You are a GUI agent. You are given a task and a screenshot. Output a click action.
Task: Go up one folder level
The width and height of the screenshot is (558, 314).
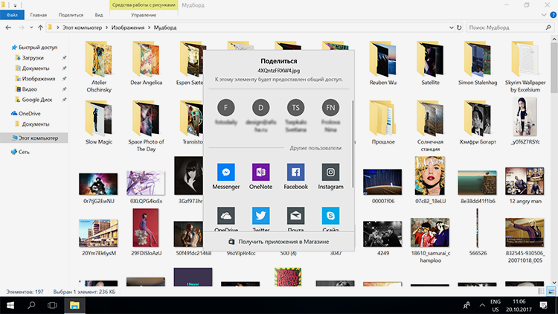tap(40, 28)
